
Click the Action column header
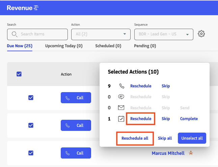[x=66, y=74]
